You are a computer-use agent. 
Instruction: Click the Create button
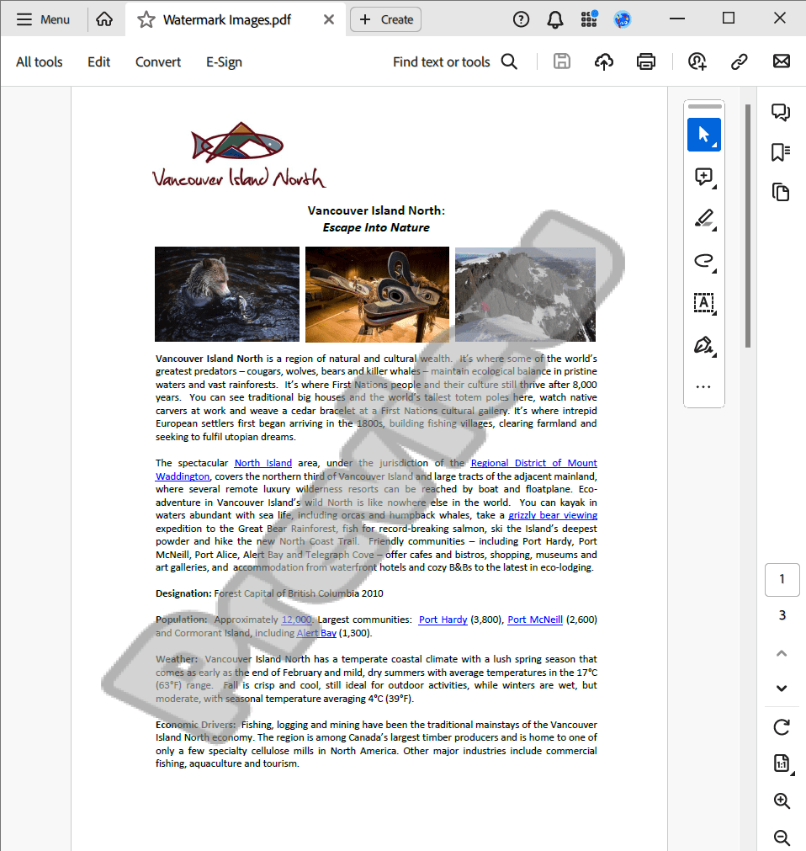coord(385,19)
